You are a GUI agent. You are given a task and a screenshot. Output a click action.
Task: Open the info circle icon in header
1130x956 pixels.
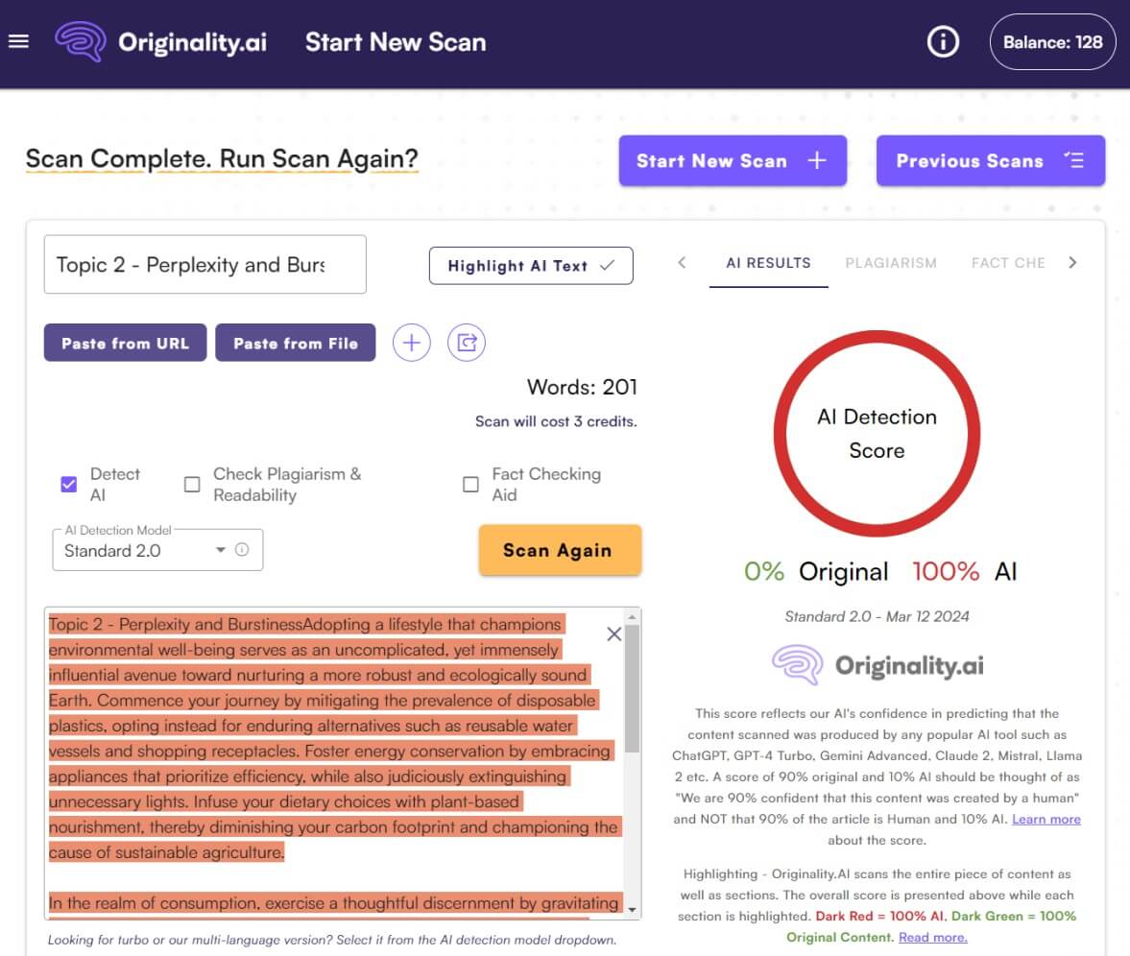point(943,42)
